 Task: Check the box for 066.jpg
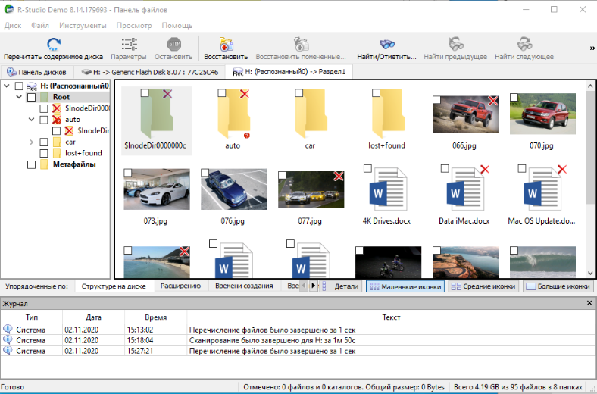(437, 100)
